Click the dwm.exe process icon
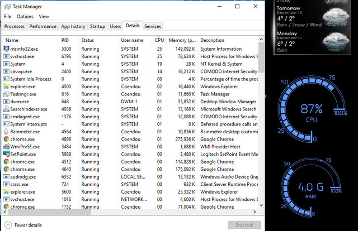The height and width of the screenshot is (231, 358). [x=6, y=102]
